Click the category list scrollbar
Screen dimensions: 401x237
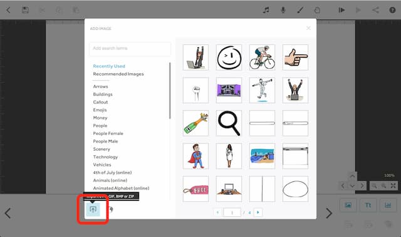tap(170, 91)
